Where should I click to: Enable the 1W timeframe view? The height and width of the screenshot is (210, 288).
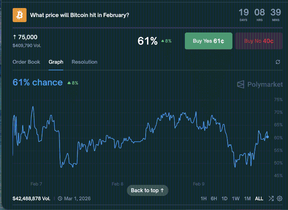coord(235,198)
